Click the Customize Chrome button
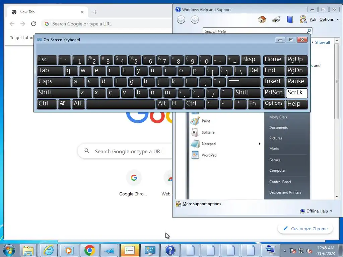 click(x=305, y=229)
